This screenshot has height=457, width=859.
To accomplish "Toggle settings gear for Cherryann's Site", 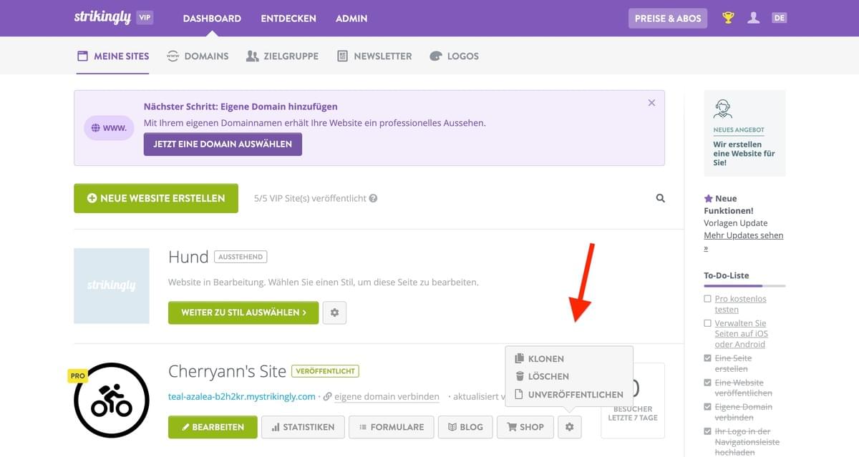I will (x=570, y=427).
